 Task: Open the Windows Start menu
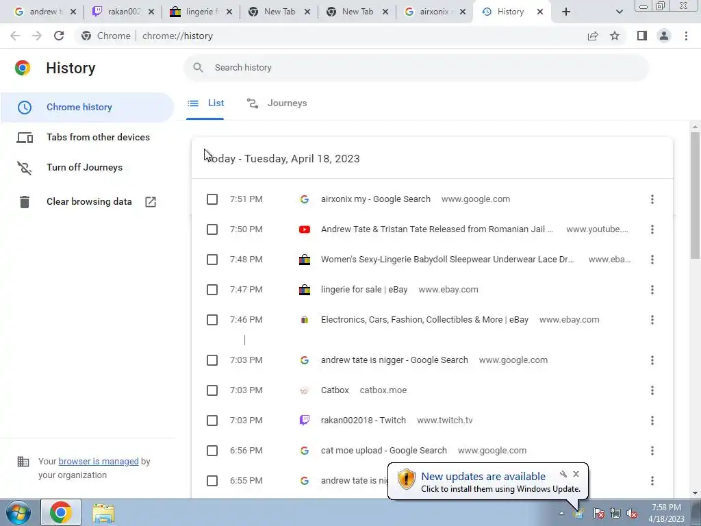point(18,512)
